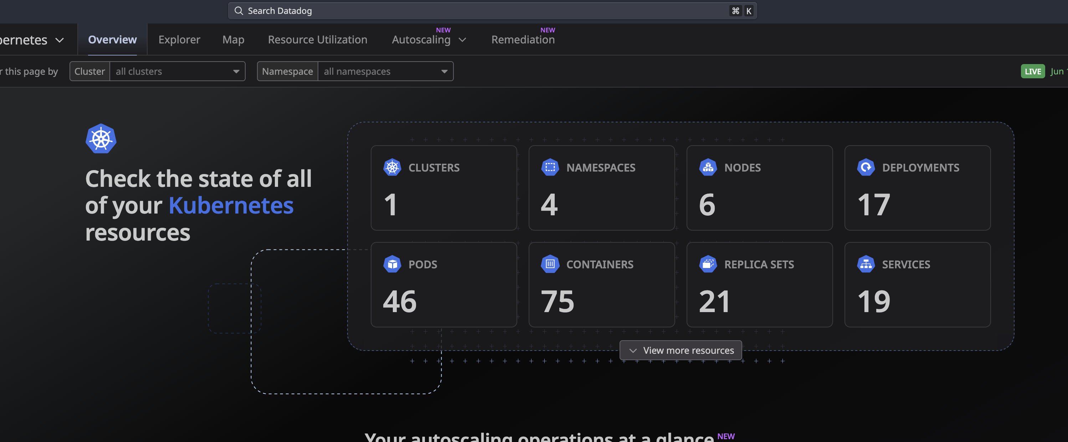
Task: Open the Replica Sets card count 21
Action: [x=715, y=301]
